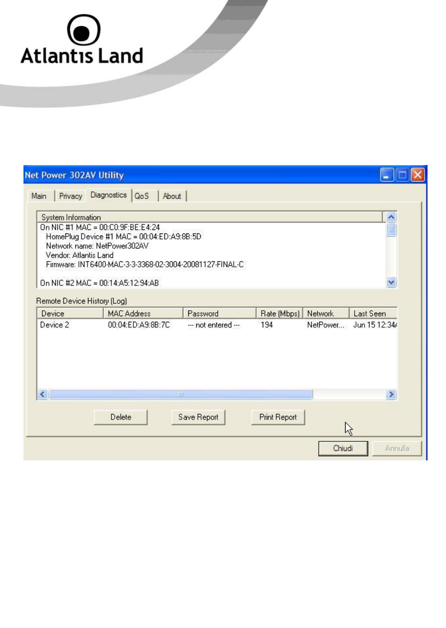The height and width of the screenshot is (628, 446).
Task: Close the Net Power 302AV Utility window
Action: (418, 175)
